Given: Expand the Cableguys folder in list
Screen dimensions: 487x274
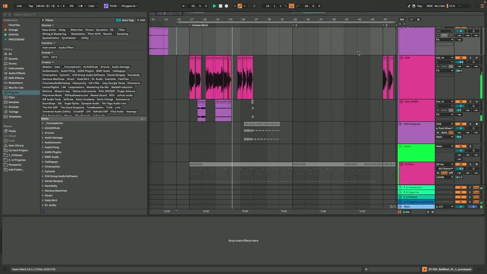Looking at the screenshot, I should coord(43,162).
